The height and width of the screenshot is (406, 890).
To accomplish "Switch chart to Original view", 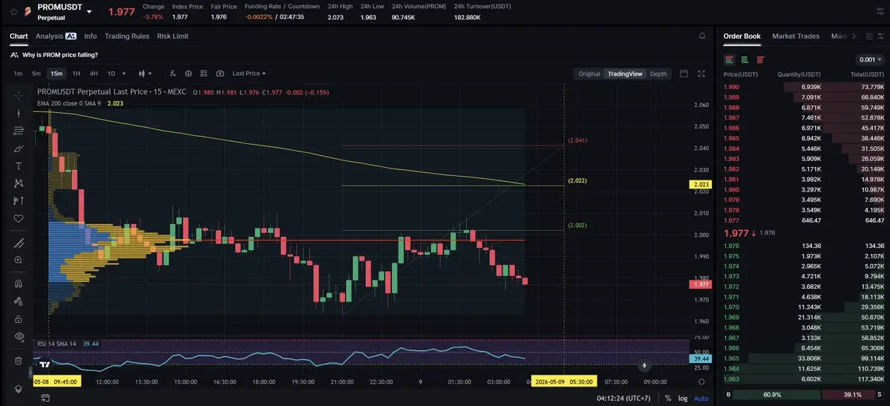I will [x=589, y=73].
